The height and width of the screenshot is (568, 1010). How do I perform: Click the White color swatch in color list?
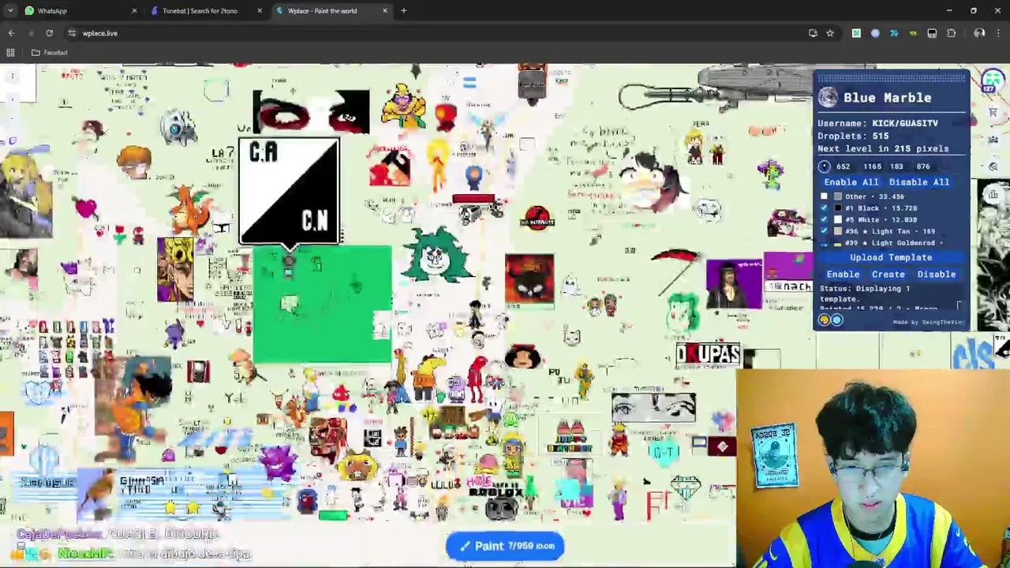[x=838, y=219]
